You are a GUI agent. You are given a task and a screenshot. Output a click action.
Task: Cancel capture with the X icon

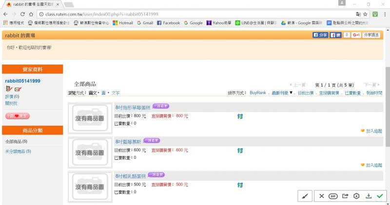click(x=321, y=196)
